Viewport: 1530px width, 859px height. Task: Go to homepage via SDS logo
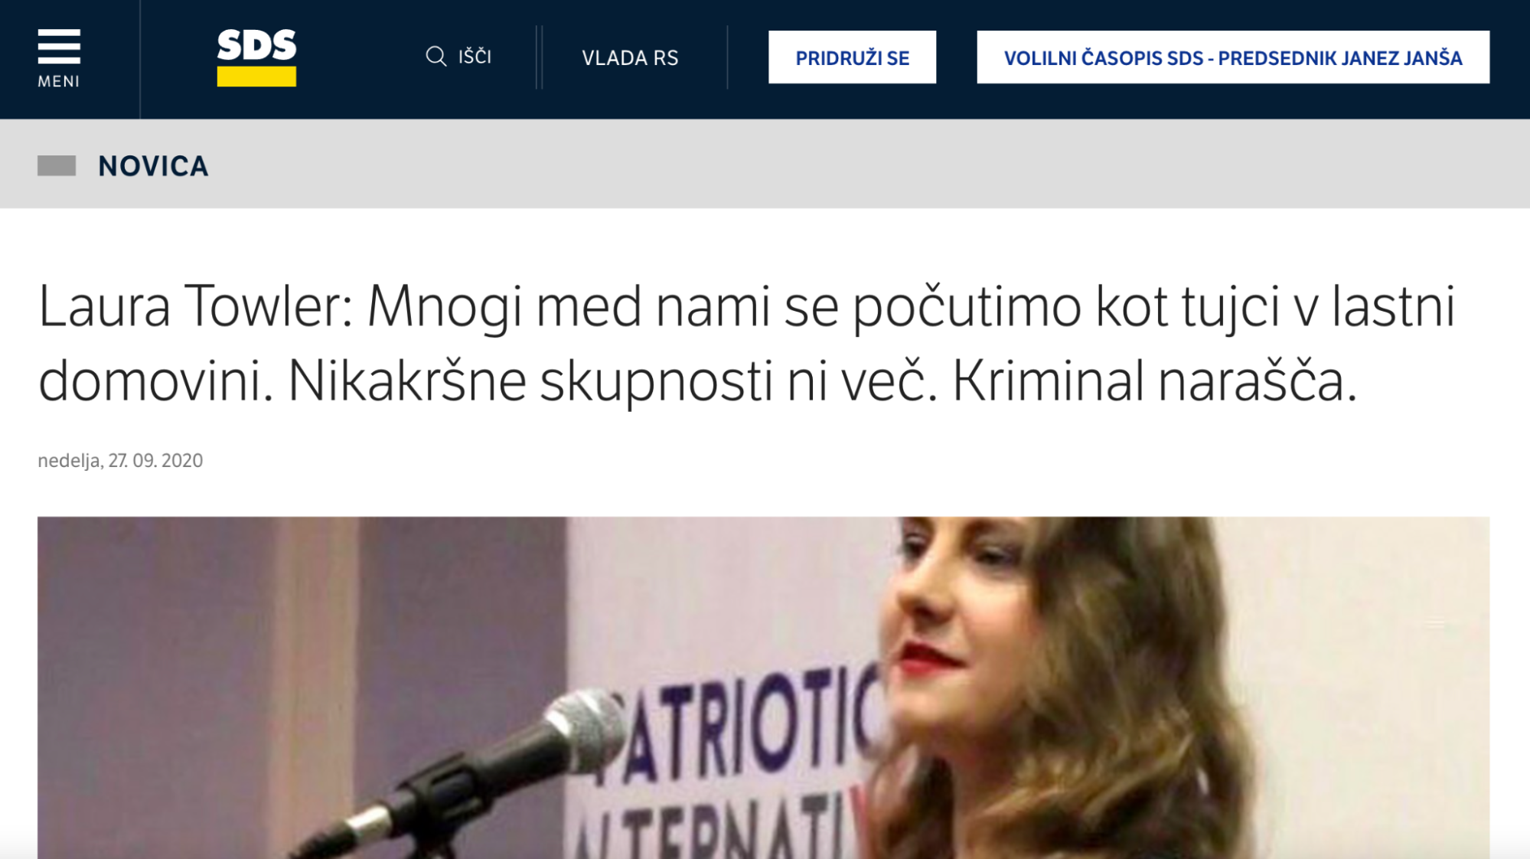[256, 57]
